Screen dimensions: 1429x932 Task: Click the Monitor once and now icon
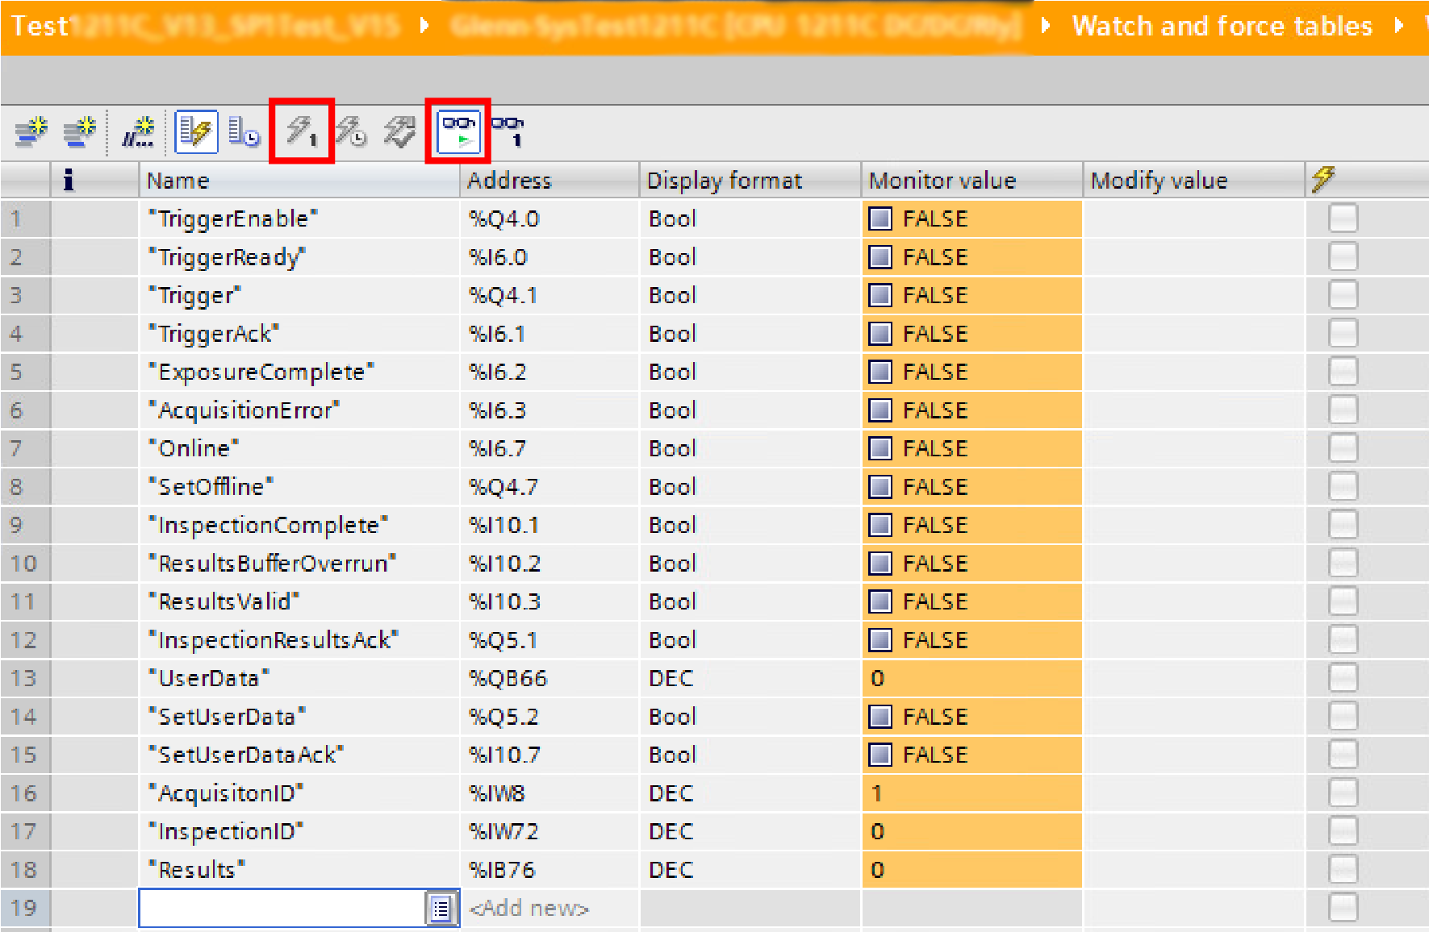(508, 131)
